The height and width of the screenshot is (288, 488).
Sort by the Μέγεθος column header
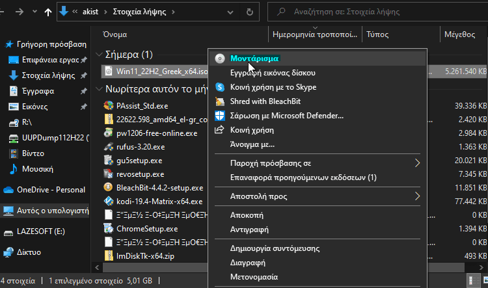click(459, 34)
